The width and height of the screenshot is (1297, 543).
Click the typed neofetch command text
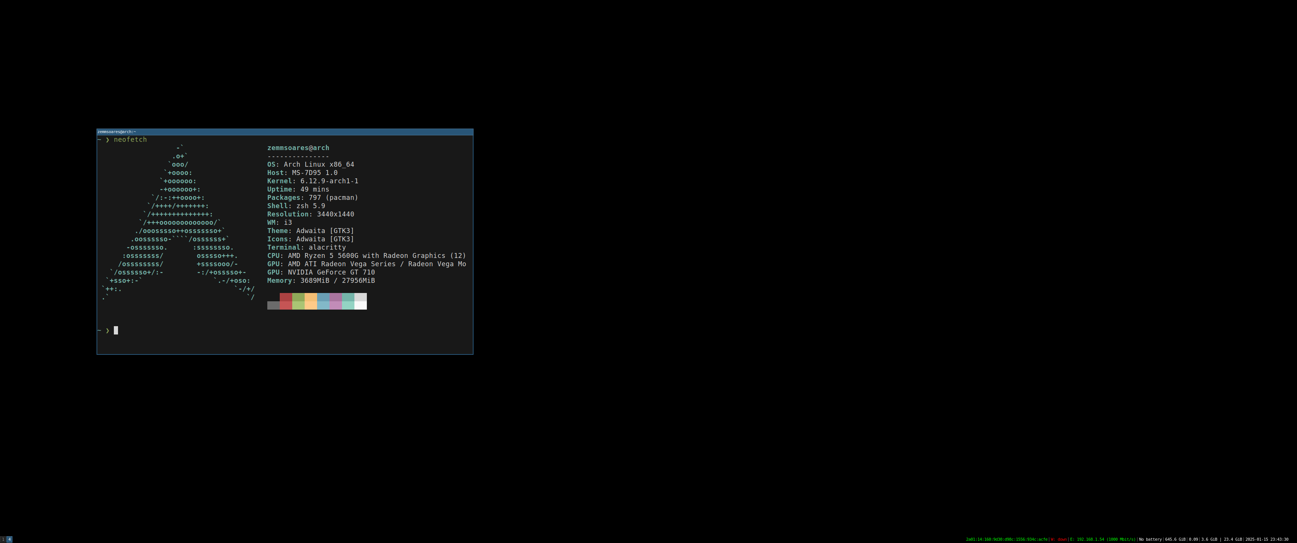click(130, 140)
